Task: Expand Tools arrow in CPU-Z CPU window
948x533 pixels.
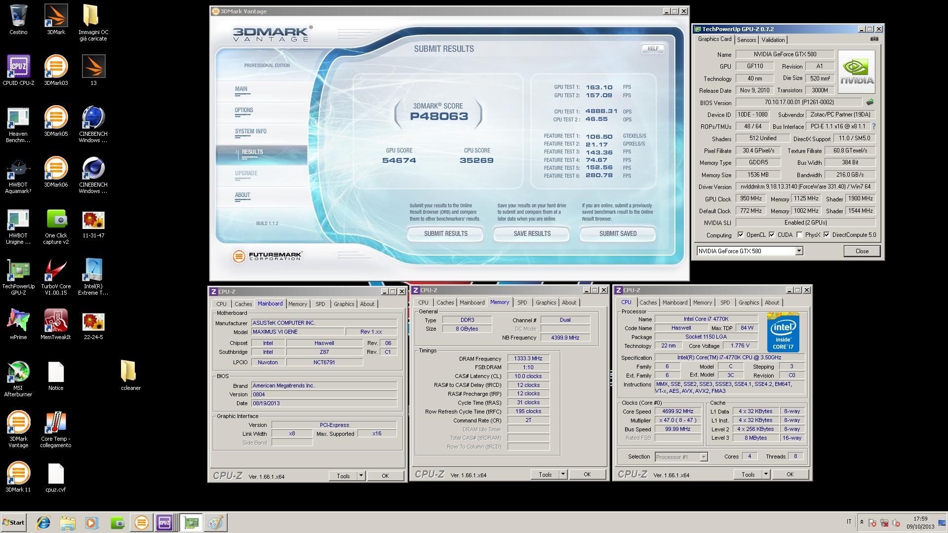Action: pos(766,474)
